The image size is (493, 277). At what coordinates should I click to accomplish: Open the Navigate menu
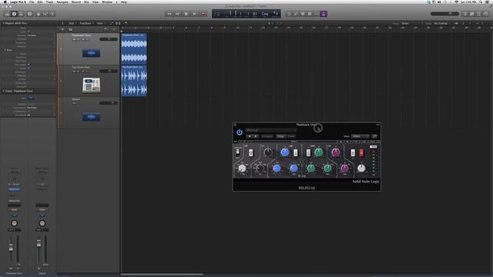(62, 2)
